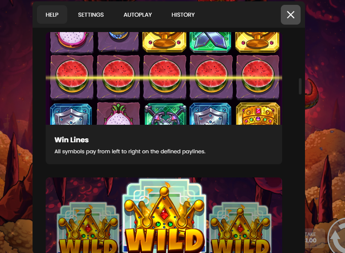Viewport: 345px width, 253px height.
Task: Click the crossed axes green symbol
Action: click(165, 114)
